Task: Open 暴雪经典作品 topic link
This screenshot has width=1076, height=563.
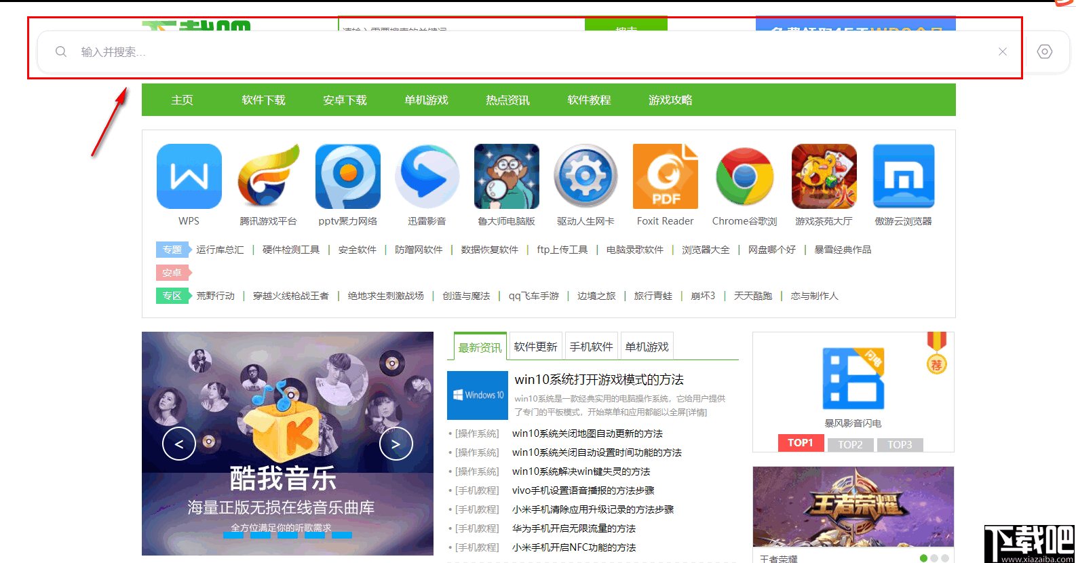Action: point(843,250)
